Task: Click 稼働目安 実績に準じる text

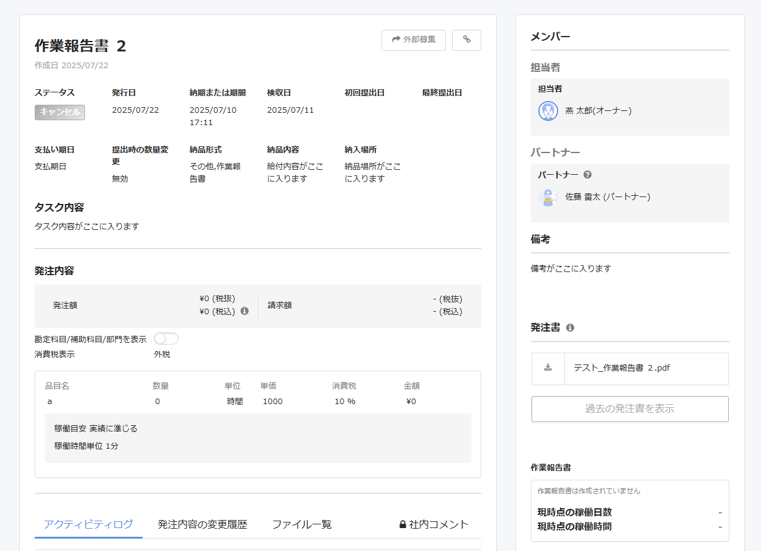Action: pyautogui.click(x=96, y=428)
